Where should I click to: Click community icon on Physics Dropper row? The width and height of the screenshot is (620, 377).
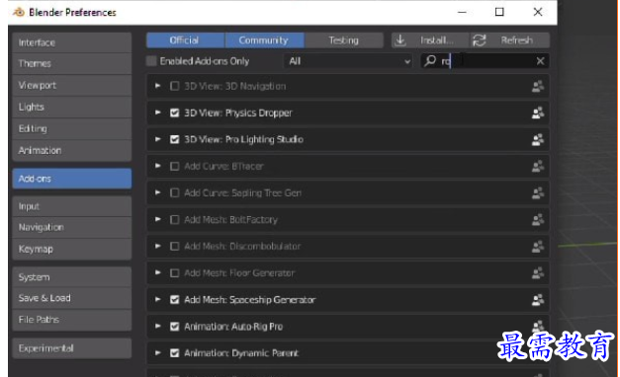pos(538,113)
